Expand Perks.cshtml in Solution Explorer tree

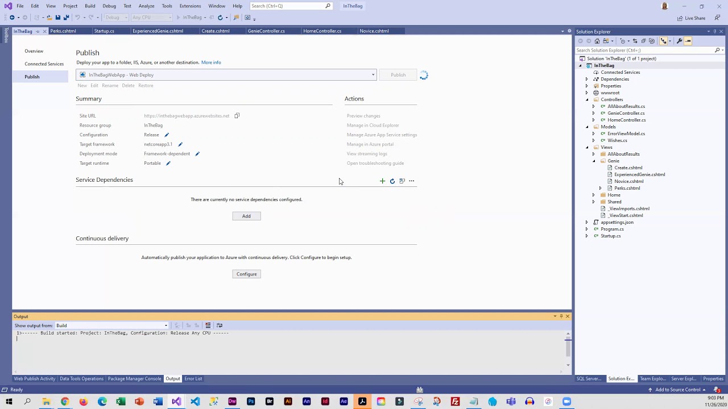pyautogui.click(x=601, y=188)
